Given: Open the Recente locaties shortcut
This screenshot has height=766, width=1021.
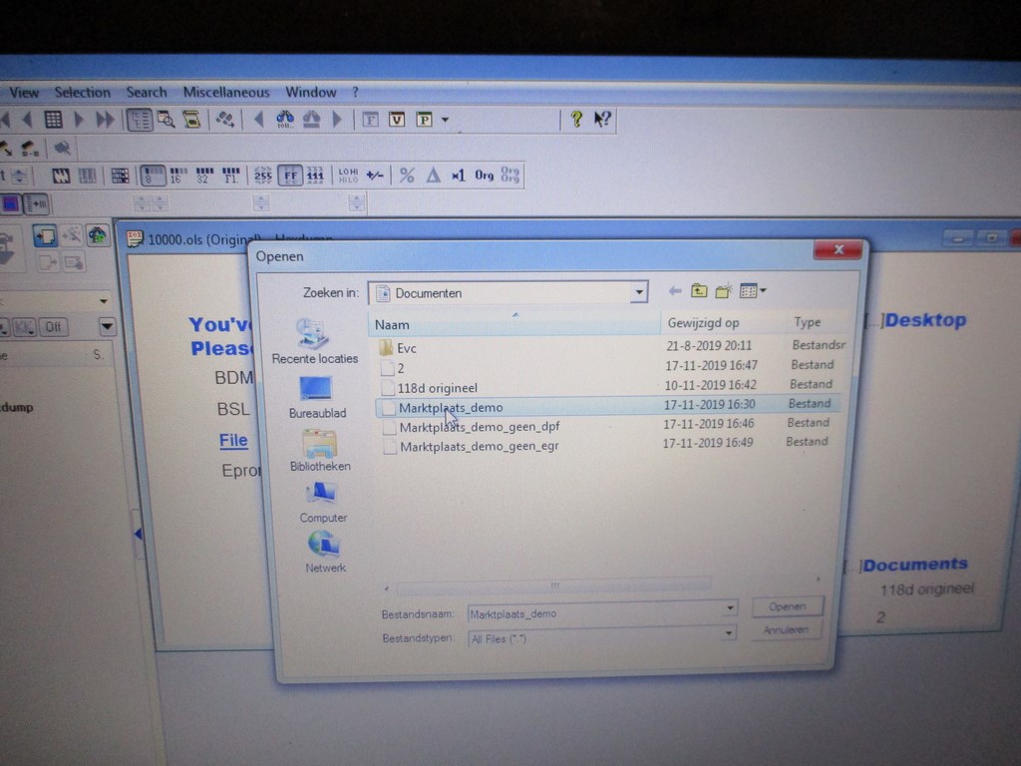Looking at the screenshot, I should [x=314, y=335].
